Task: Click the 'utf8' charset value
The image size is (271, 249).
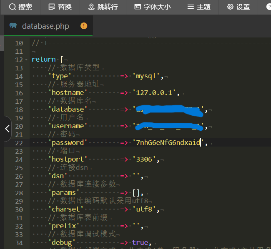Action: click(144, 209)
